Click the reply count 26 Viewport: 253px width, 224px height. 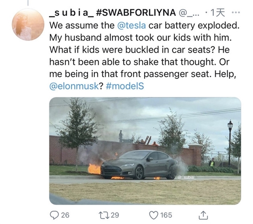[65, 215]
